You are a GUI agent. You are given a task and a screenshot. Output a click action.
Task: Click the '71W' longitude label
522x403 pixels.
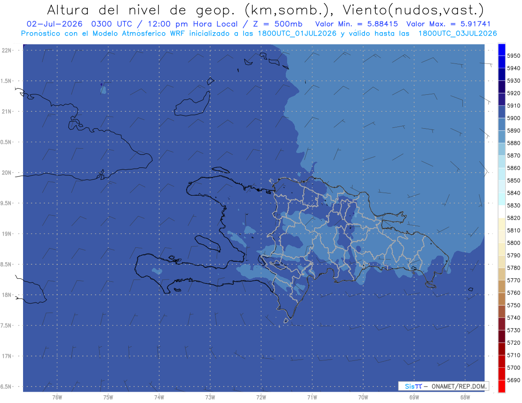click(312, 397)
